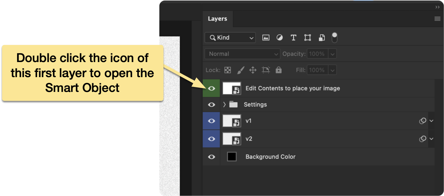The image size is (444, 196).
Task: Lock position with the move icon
Action: [x=253, y=70]
